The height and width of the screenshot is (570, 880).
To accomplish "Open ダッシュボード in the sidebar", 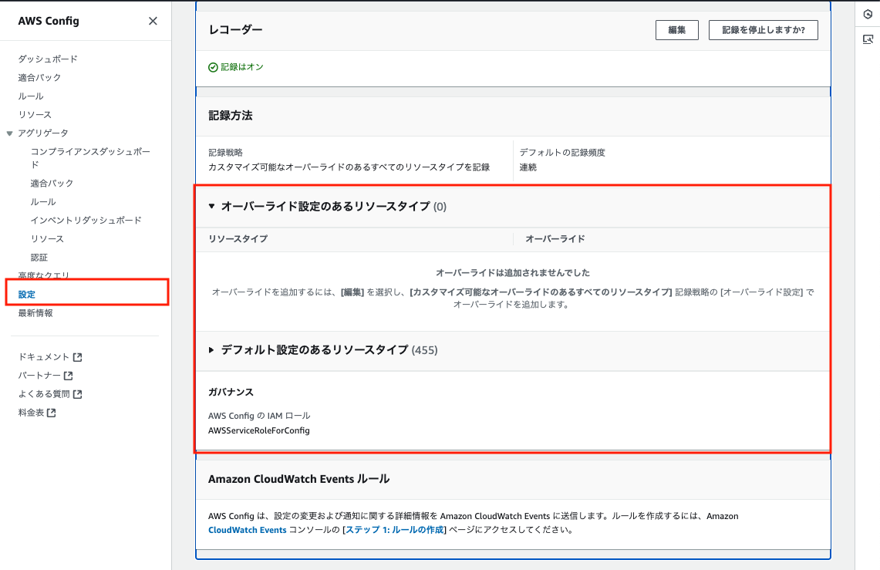I will point(48,59).
